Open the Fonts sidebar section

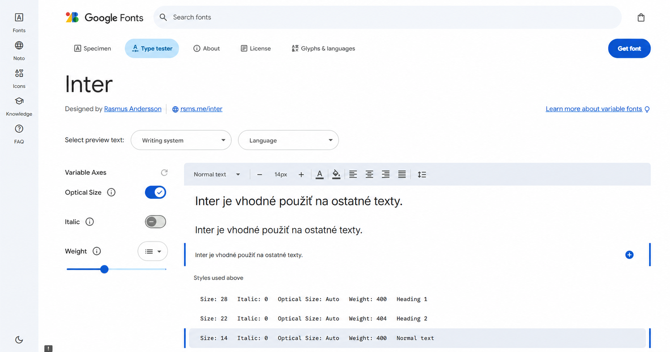19,22
